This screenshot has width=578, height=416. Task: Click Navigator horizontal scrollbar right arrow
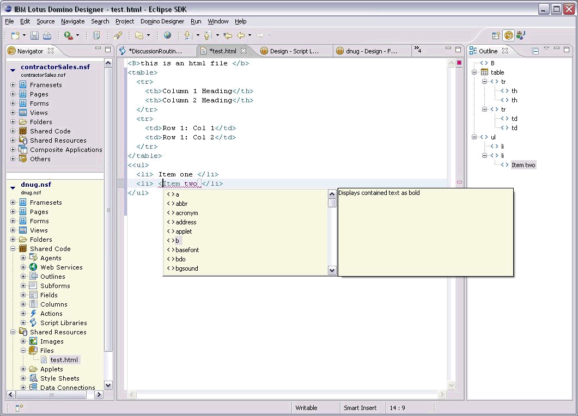point(99,395)
